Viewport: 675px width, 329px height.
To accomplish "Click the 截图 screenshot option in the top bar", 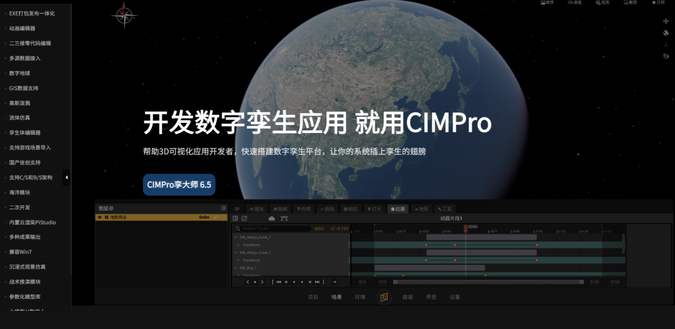I will pos(630,2).
